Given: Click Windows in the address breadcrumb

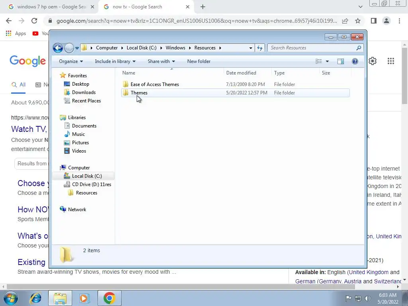Looking at the screenshot, I should pyautogui.click(x=175, y=48).
